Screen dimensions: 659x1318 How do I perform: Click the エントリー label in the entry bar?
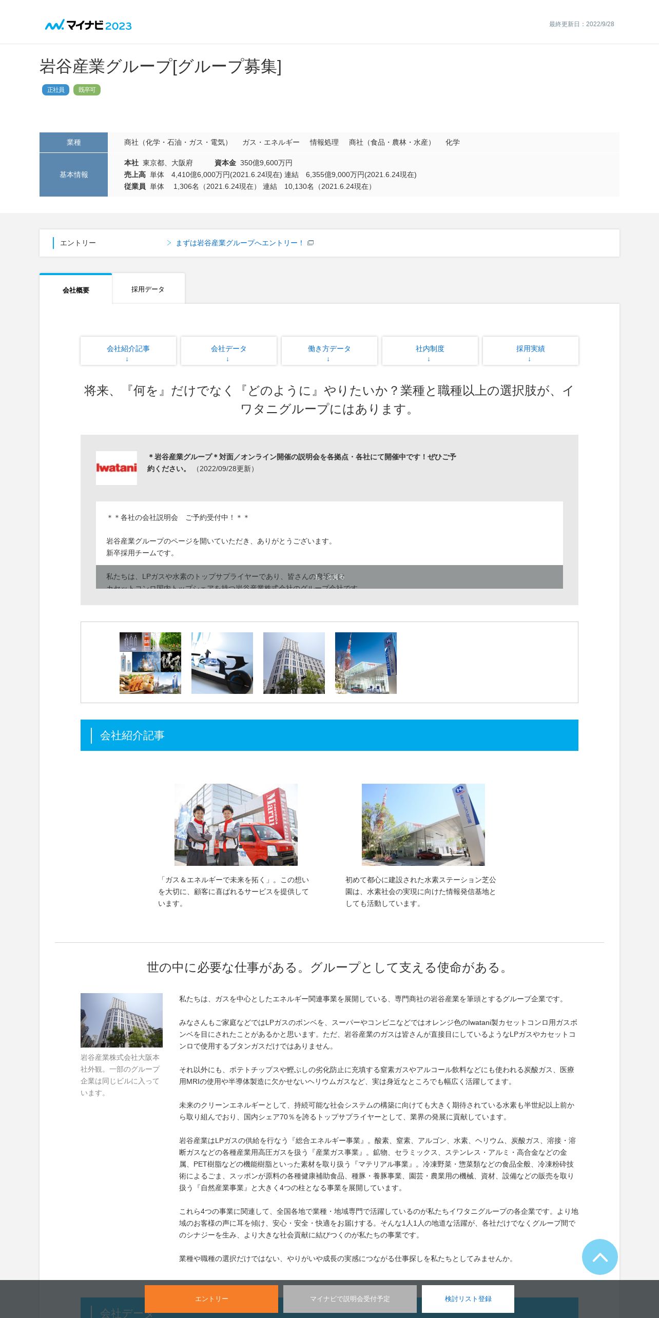tap(78, 243)
